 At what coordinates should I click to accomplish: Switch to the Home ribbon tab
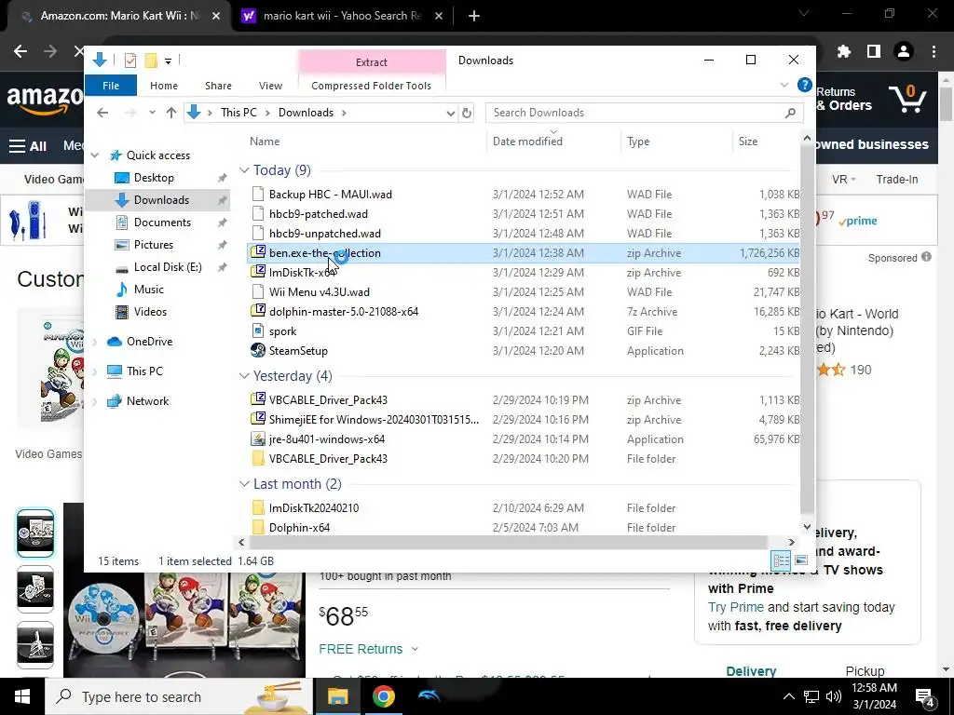point(164,86)
